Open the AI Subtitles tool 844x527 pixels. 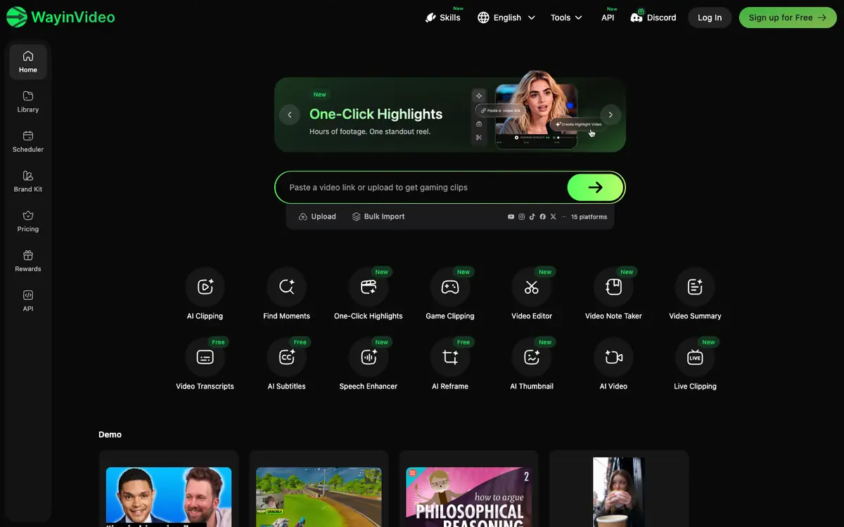(x=286, y=357)
